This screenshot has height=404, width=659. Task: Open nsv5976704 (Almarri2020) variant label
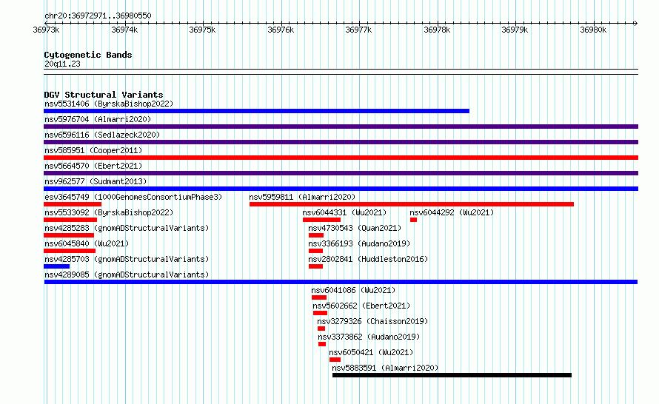point(98,119)
